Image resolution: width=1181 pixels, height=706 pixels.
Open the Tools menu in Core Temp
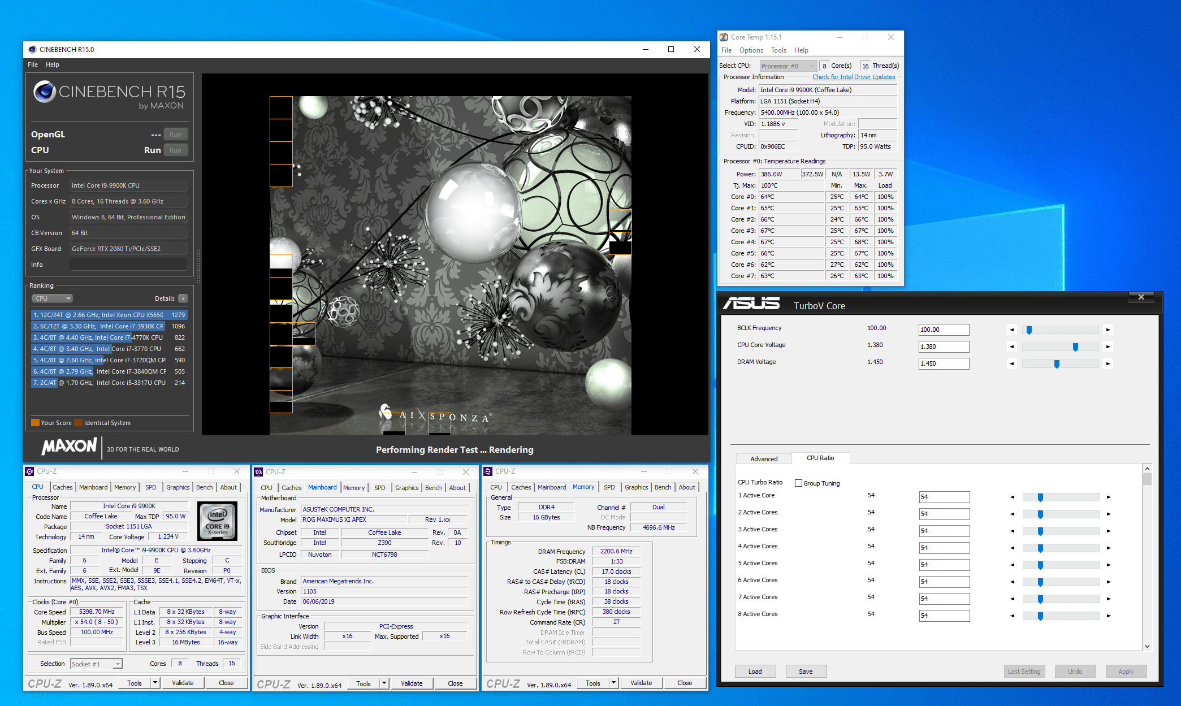[778, 50]
